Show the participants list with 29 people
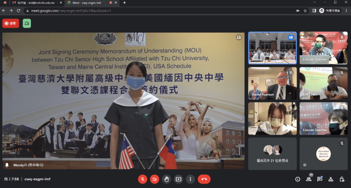The width and height of the screenshot is (351, 188). (x=309, y=179)
